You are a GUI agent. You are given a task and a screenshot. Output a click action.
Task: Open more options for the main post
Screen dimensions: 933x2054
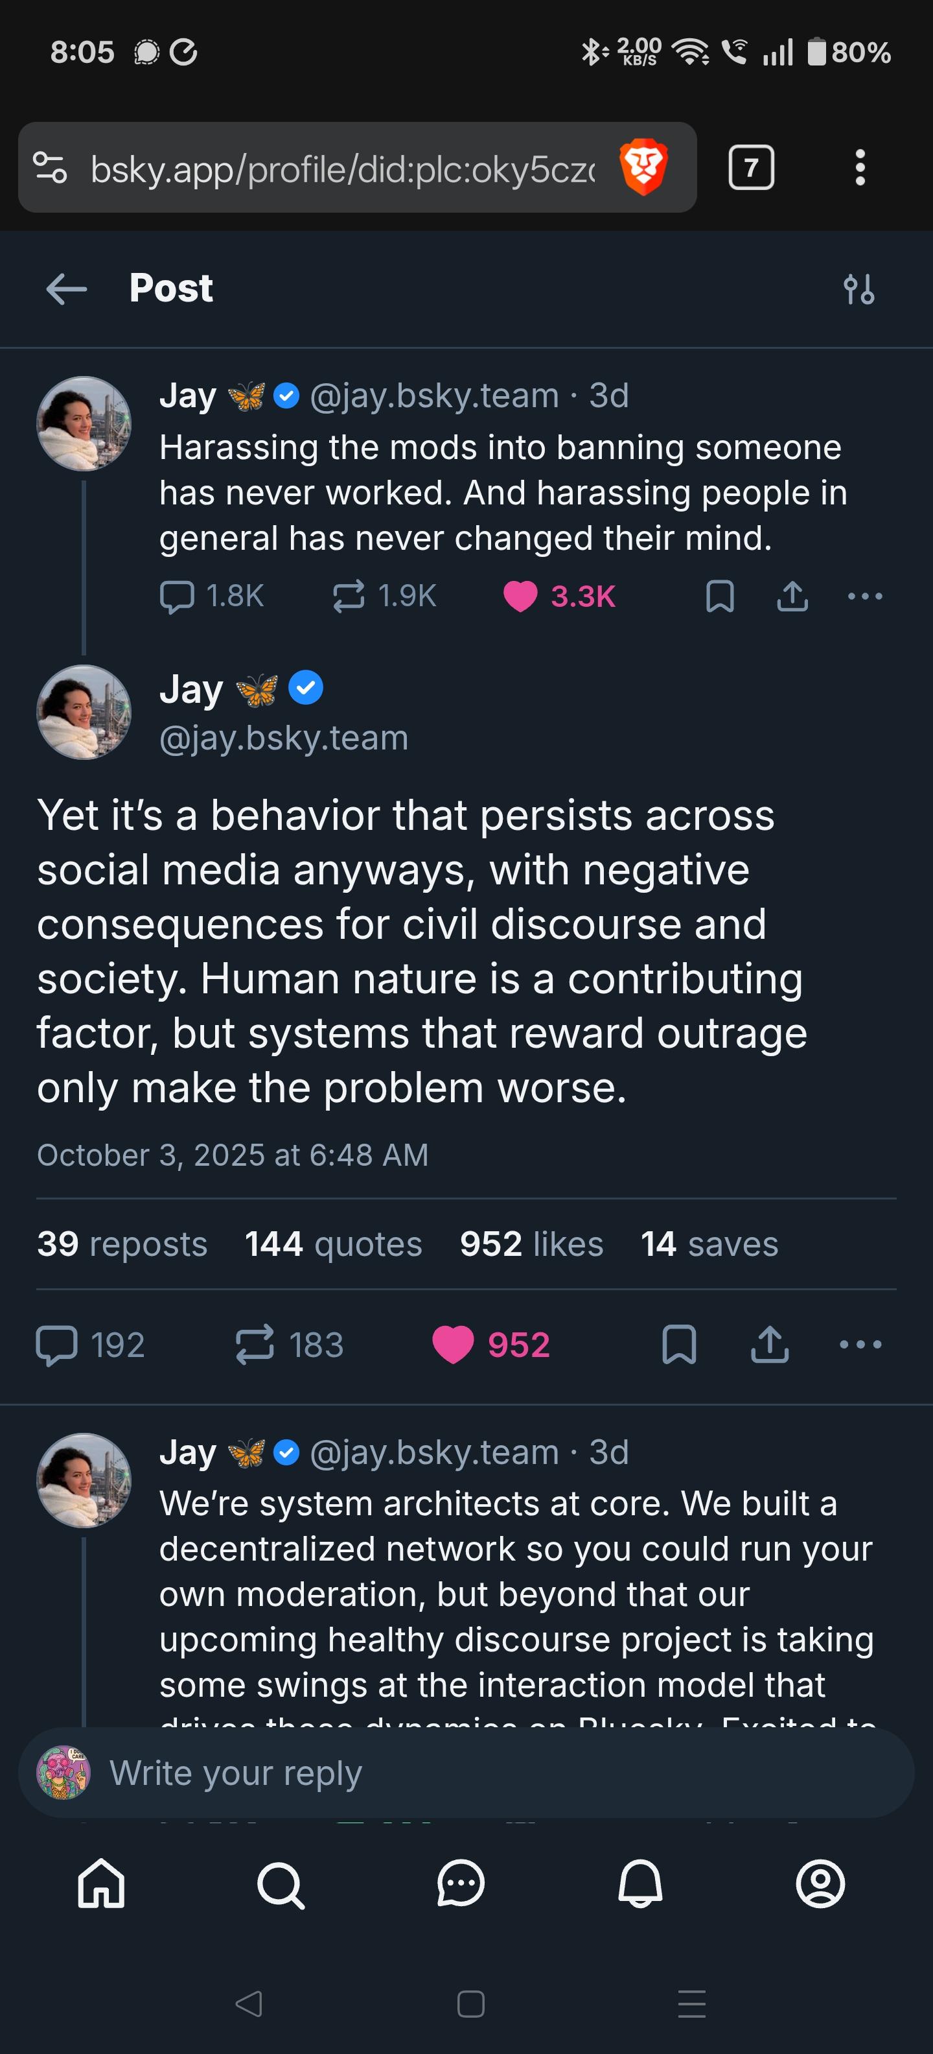point(860,1344)
